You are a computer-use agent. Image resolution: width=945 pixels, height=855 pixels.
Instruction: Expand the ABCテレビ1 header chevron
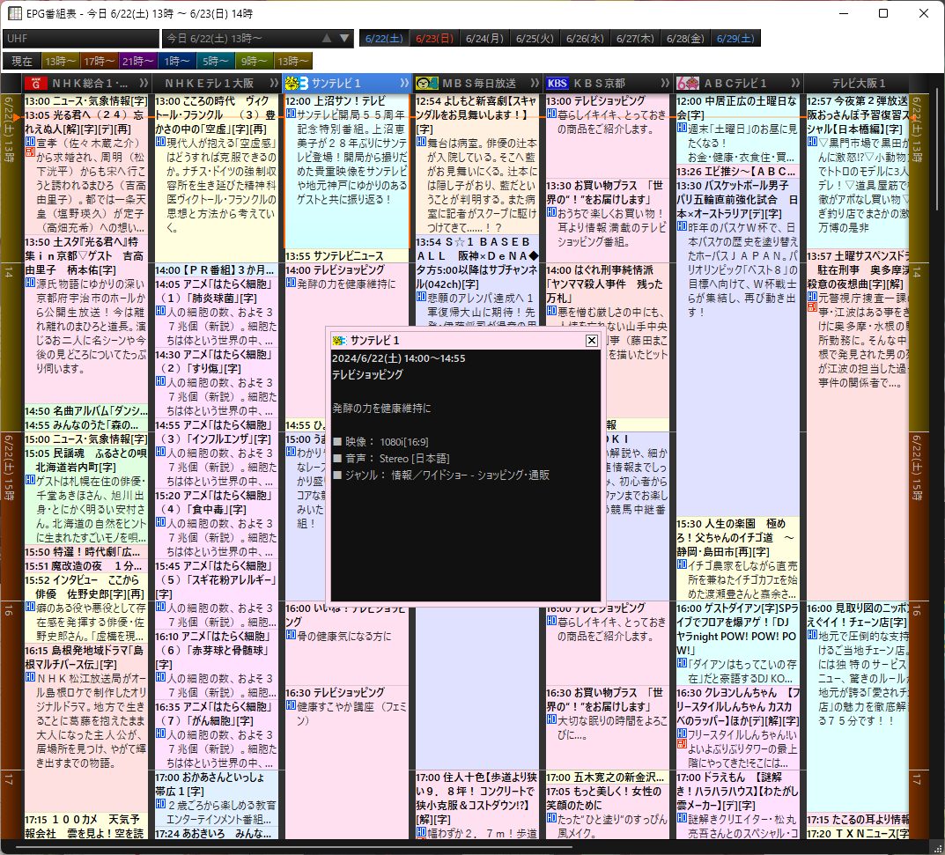click(x=795, y=83)
